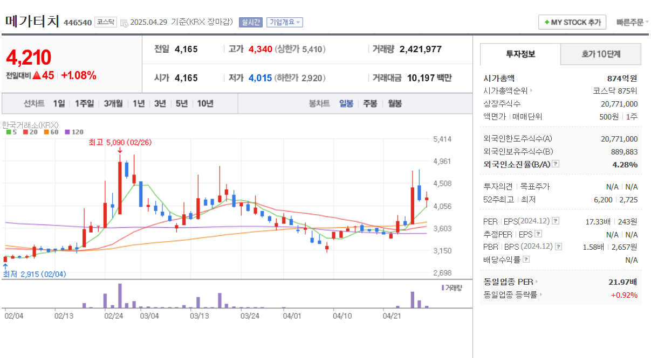Click the 거래대금 value 10,197 백만
Image resolution: width=651 pixels, height=358 pixels.
[x=429, y=78]
